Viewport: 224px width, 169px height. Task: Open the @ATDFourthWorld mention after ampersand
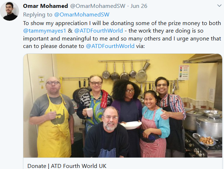(98, 31)
